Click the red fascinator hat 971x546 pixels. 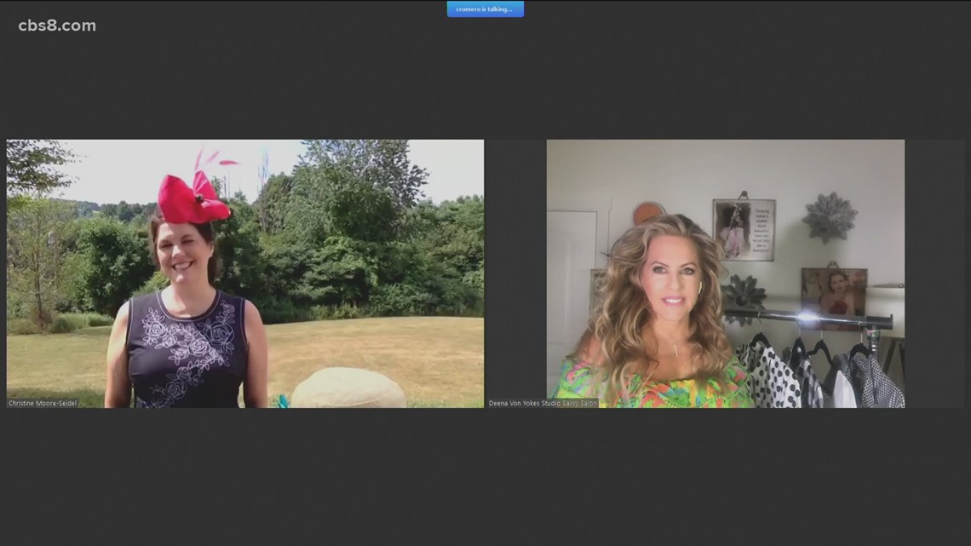click(x=194, y=198)
